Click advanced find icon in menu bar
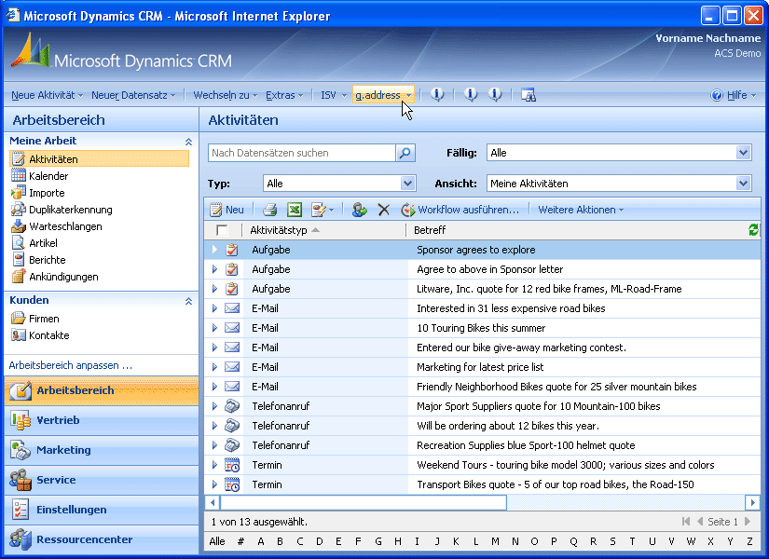The height and width of the screenshot is (559, 769). (529, 95)
